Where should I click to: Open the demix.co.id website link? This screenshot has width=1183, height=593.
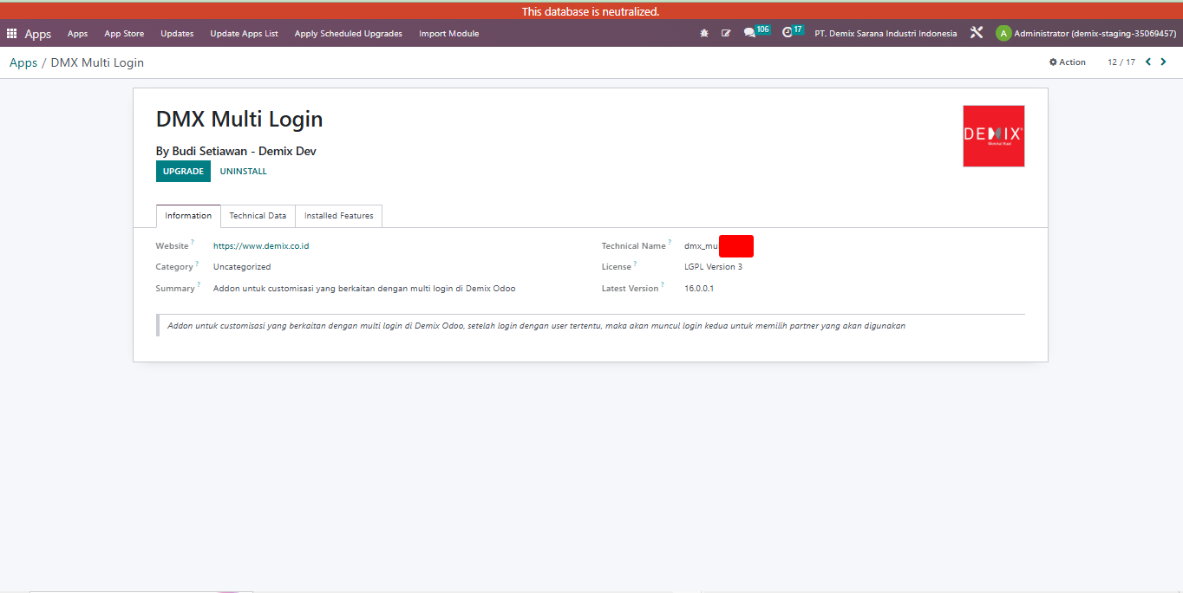pos(261,246)
